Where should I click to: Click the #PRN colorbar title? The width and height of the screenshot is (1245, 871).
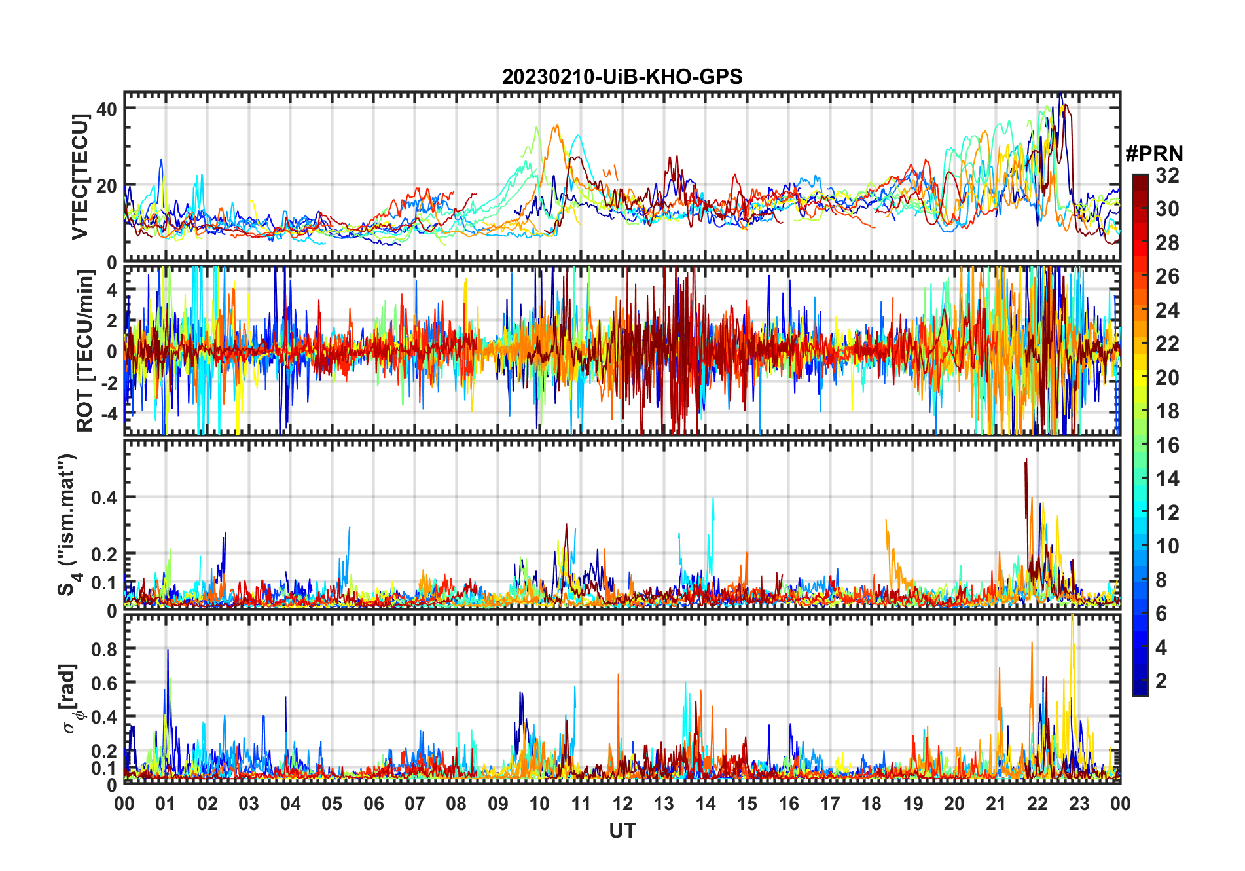click(1154, 154)
